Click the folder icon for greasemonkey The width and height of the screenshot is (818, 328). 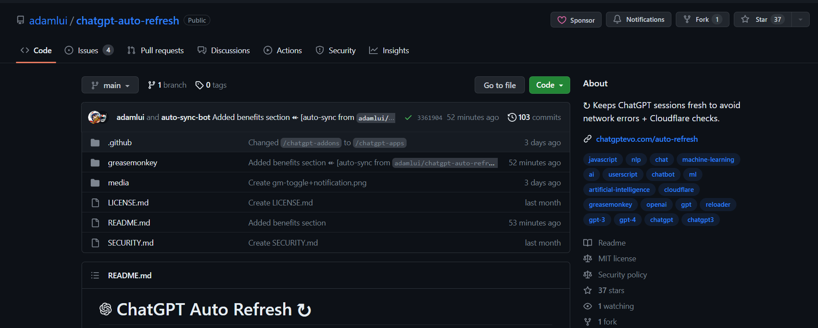pos(95,163)
